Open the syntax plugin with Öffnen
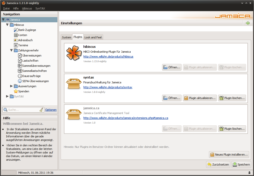Viewport: 254px width, 176px height. tap(172, 98)
